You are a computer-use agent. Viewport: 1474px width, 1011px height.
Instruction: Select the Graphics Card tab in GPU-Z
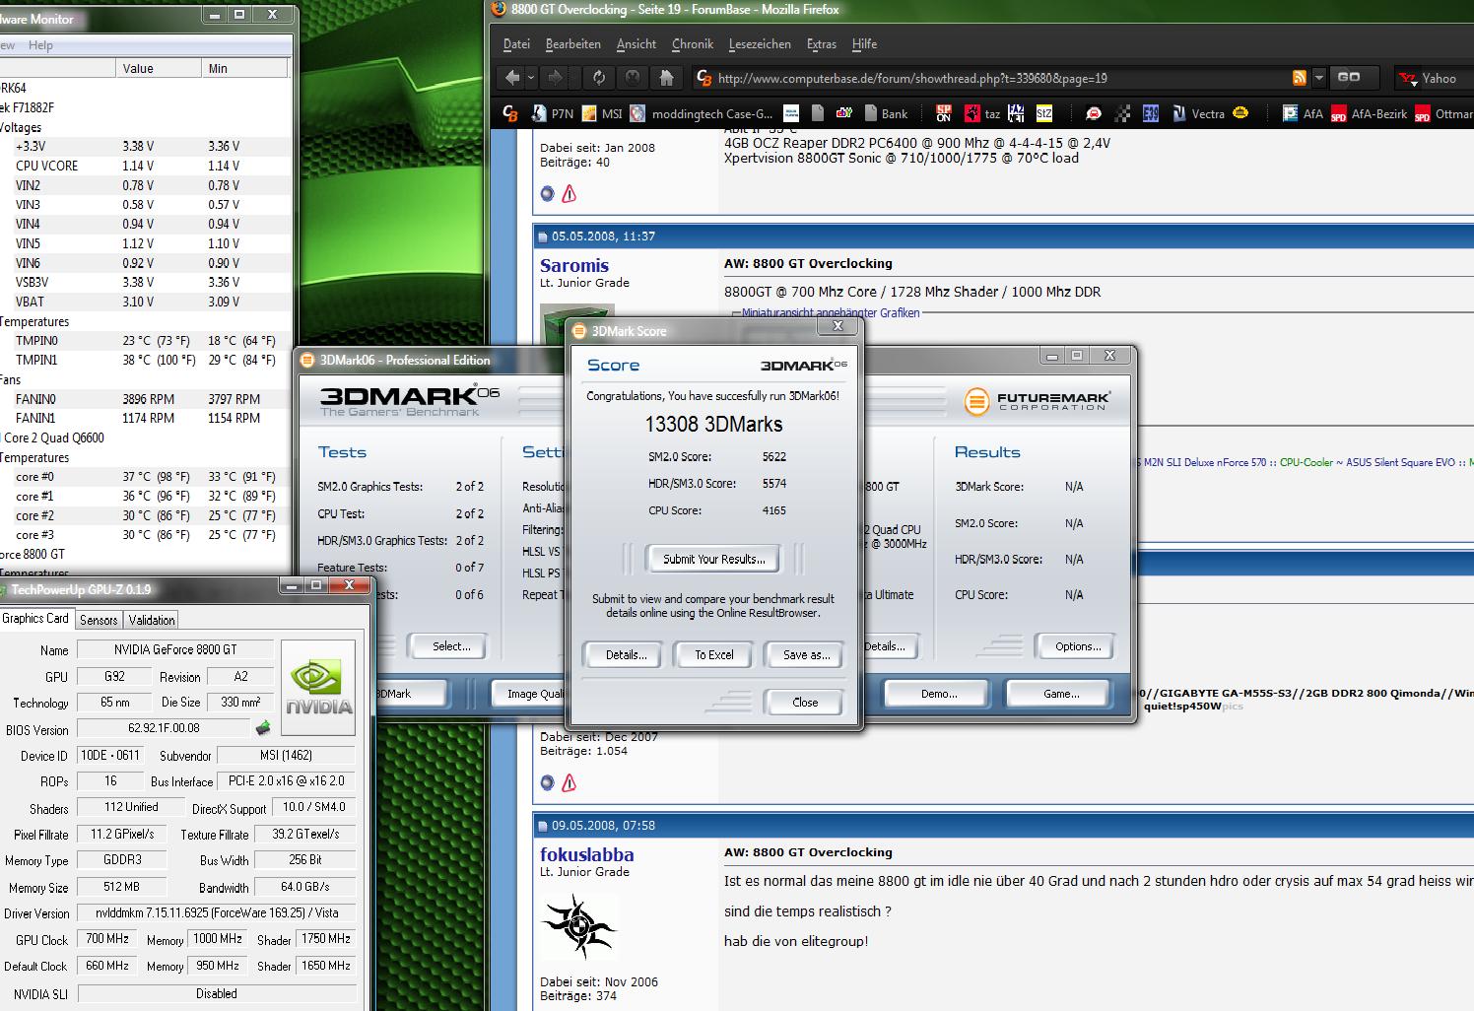35,619
